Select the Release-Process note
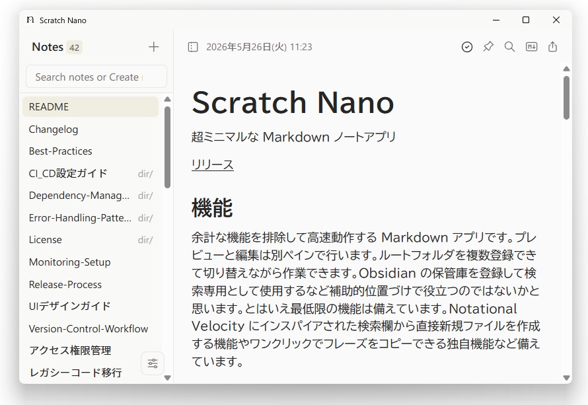 (91, 284)
